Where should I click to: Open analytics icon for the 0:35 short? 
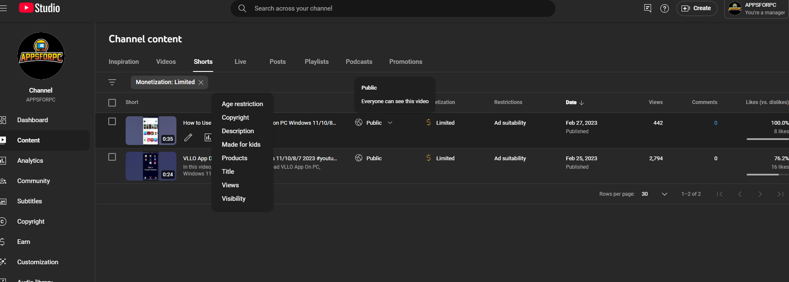pyautogui.click(x=208, y=137)
